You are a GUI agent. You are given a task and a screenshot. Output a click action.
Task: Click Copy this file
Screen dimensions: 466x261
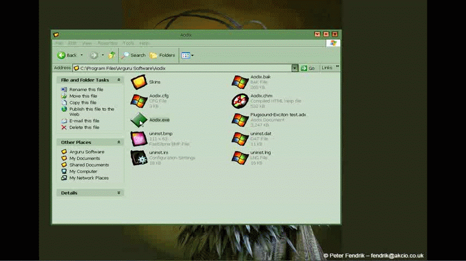83,103
